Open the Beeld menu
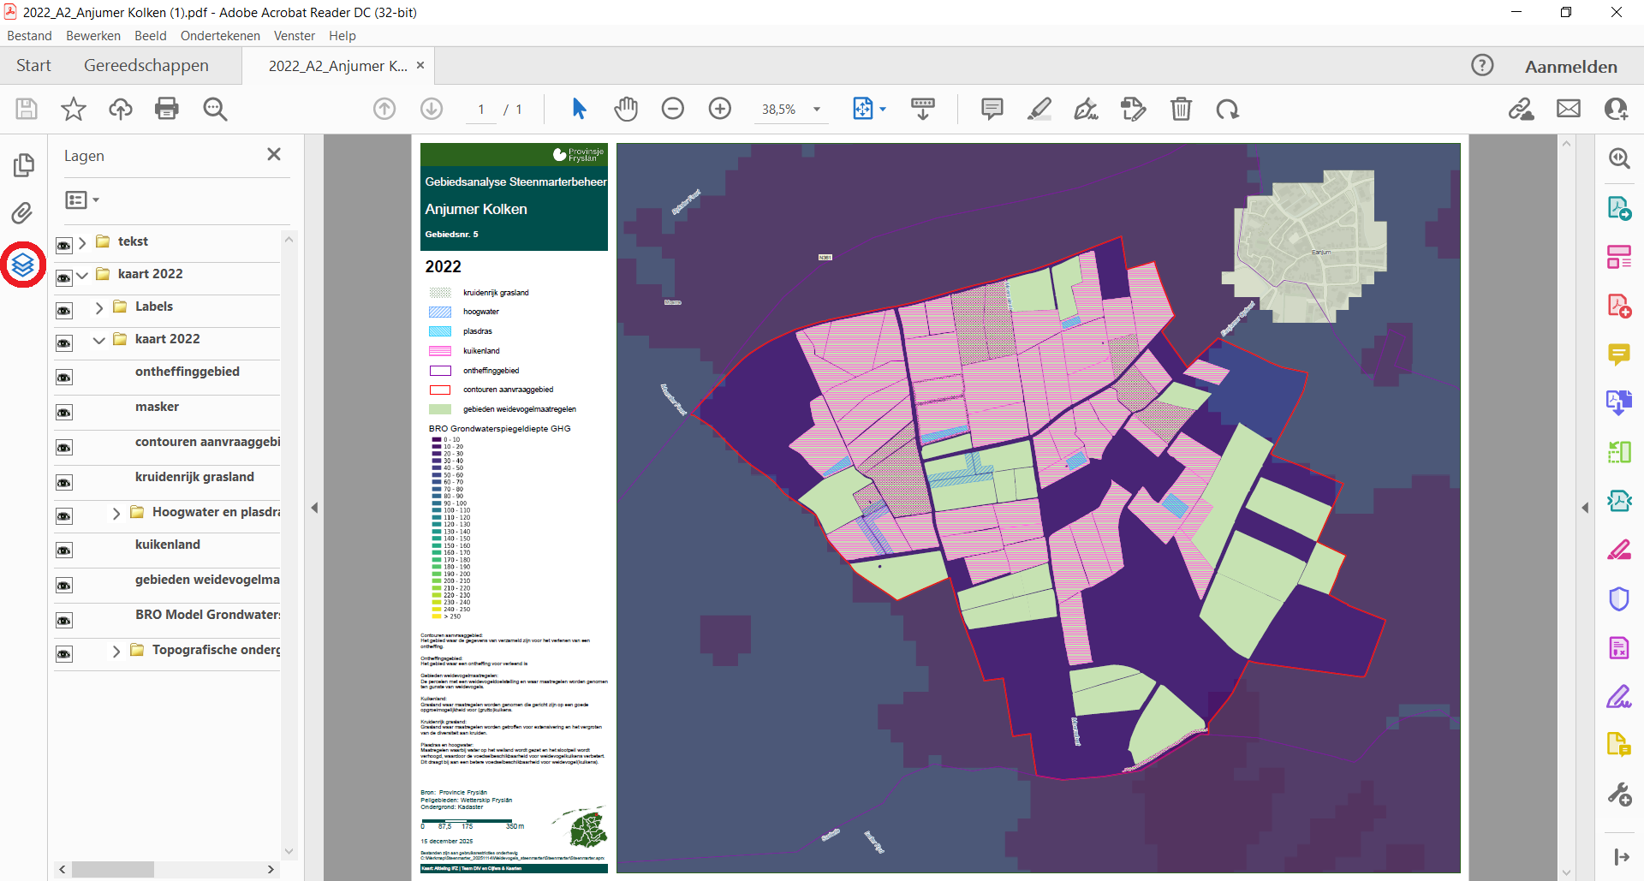The height and width of the screenshot is (881, 1644). coord(150,36)
